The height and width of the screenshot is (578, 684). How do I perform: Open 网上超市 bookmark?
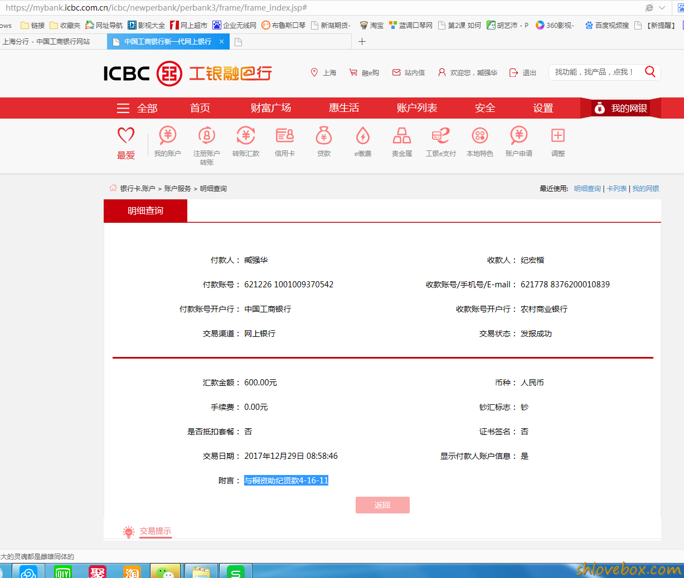[189, 25]
